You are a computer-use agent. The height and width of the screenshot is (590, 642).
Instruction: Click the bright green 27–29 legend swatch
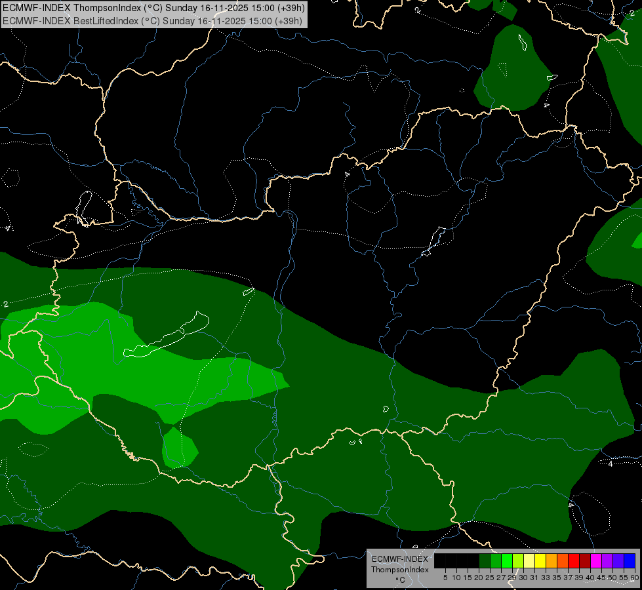click(507, 560)
